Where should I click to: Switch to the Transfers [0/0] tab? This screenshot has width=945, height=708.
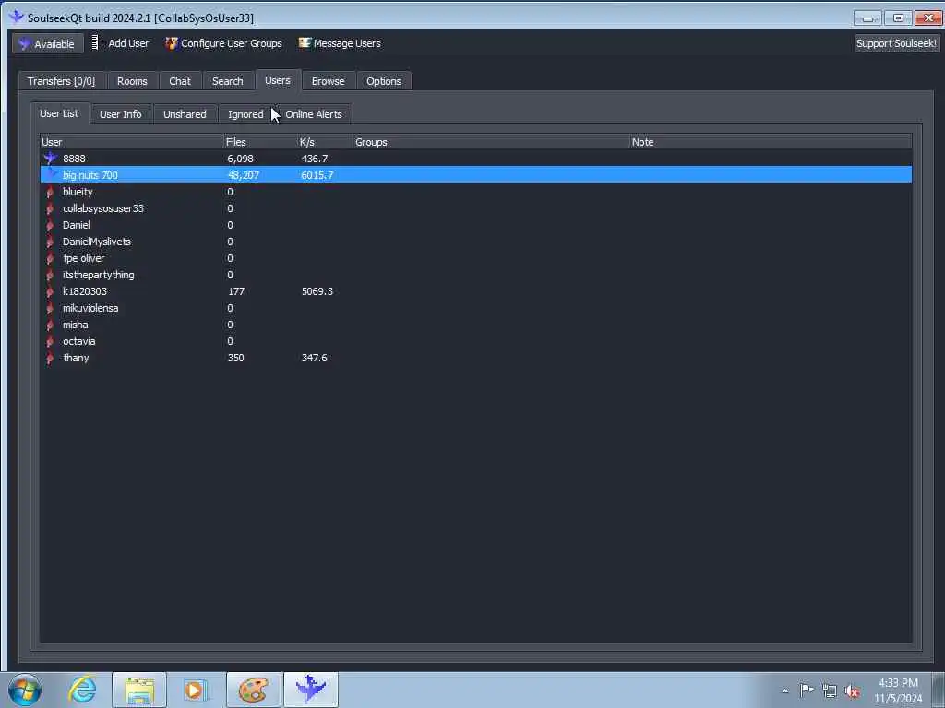tap(62, 81)
